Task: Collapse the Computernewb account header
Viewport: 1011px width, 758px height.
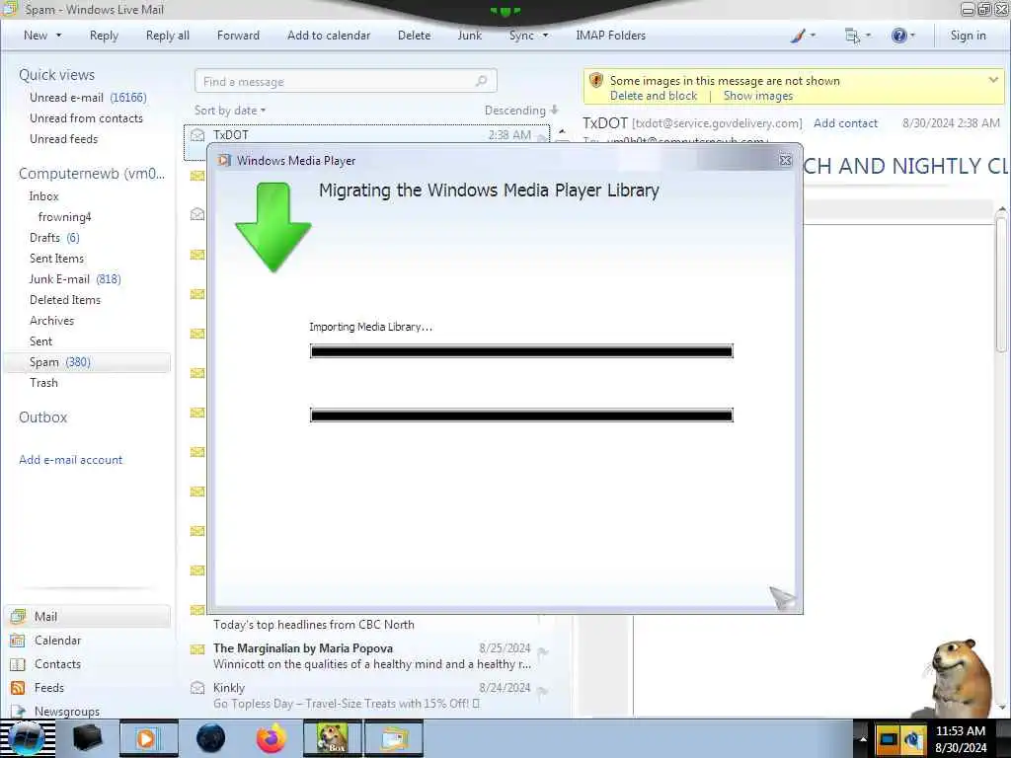Action: tap(92, 174)
